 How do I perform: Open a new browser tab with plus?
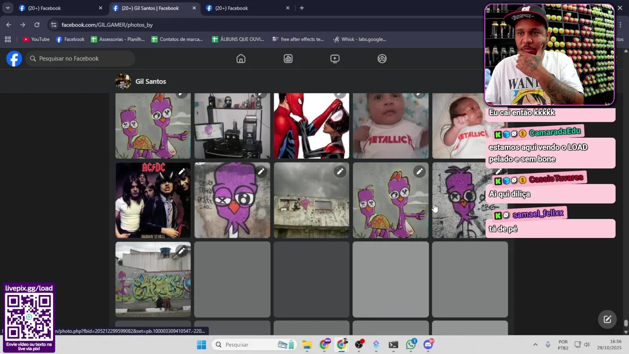302,8
